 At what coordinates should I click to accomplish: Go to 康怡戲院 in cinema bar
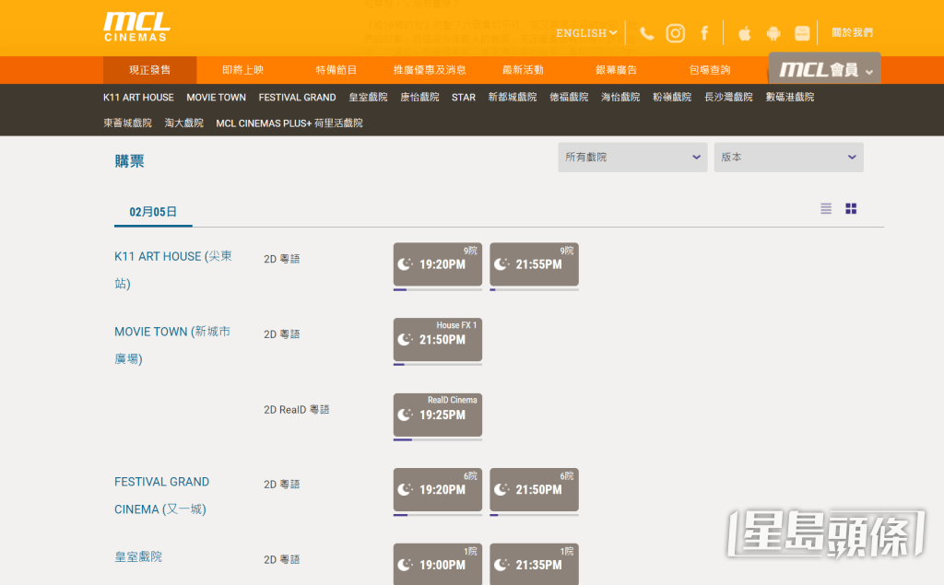[419, 97]
